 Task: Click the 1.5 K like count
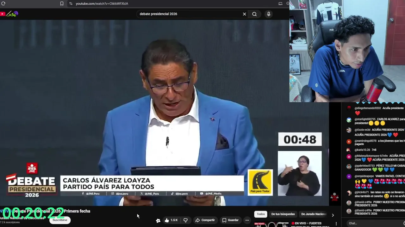click(174, 220)
